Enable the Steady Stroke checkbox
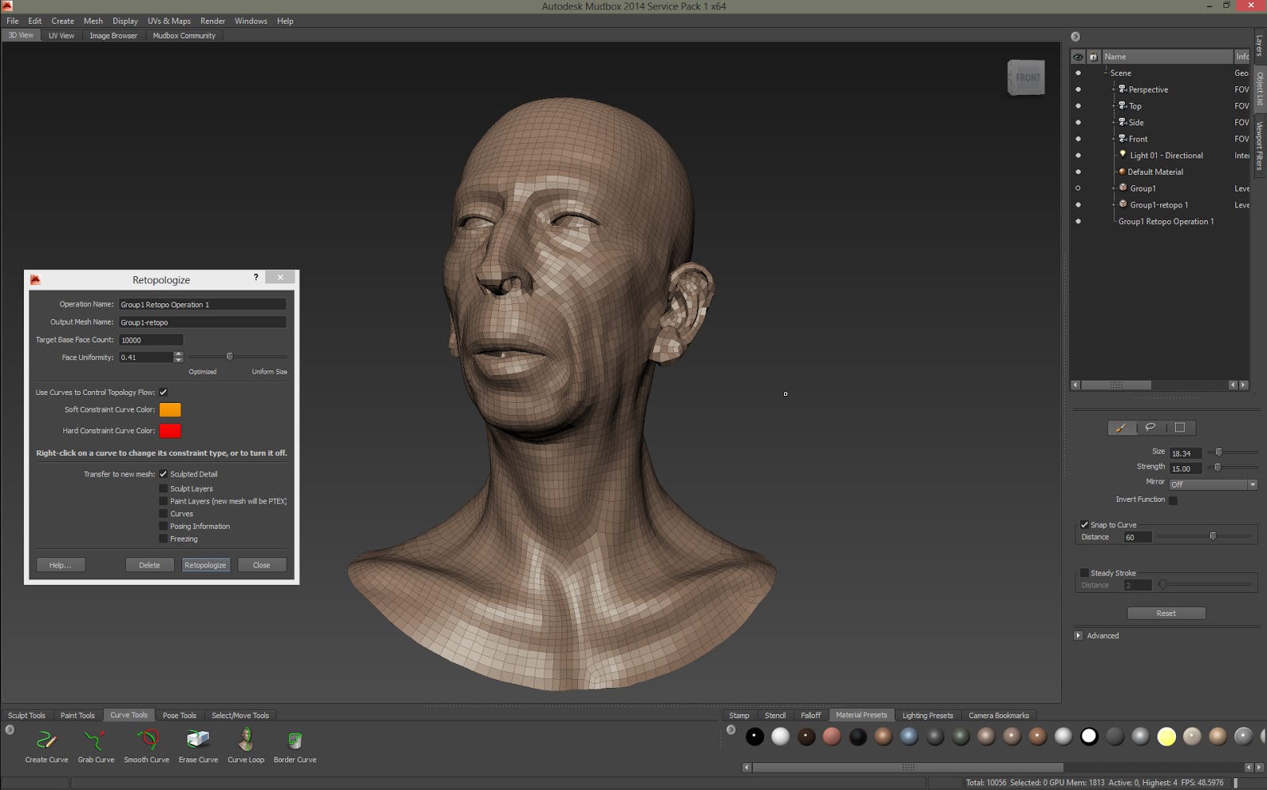This screenshot has width=1267, height=790. [1084, 572]
